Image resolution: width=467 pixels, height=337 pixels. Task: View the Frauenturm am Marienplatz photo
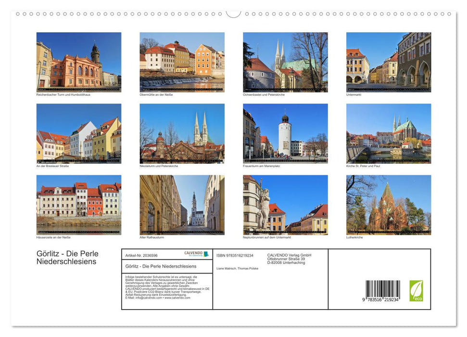286,132
